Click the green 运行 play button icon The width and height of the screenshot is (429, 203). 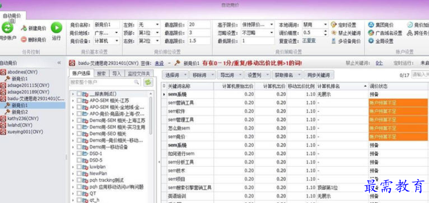point(56,28)
